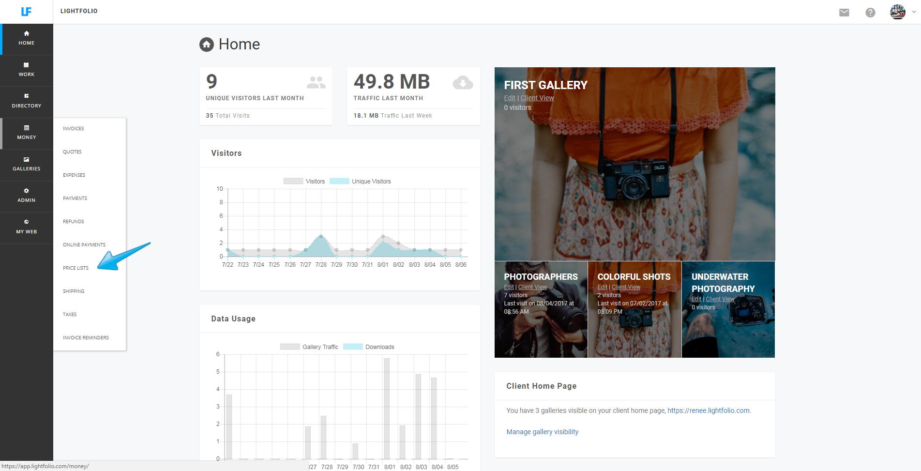
Task: Select Invoice Reminders from the Money menu
Action: 86,338
